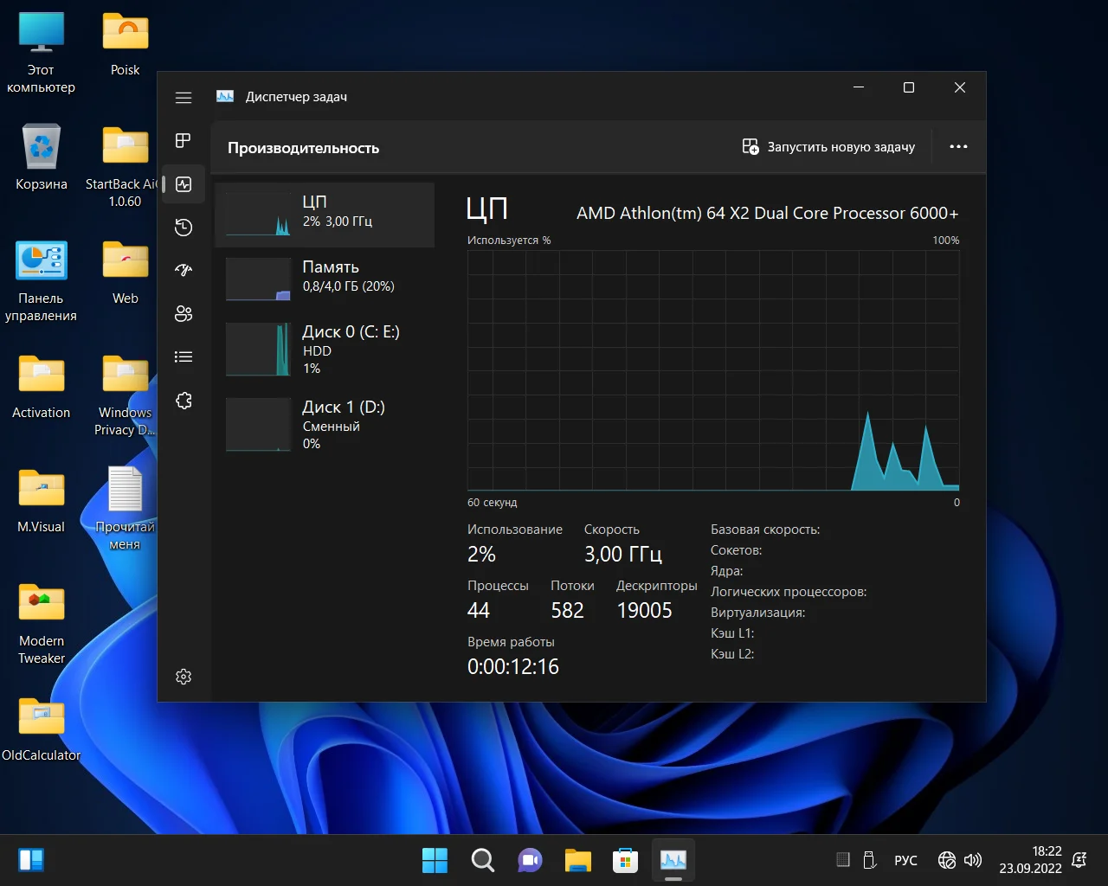Toggle the РУС language indicator

[905, 860]
